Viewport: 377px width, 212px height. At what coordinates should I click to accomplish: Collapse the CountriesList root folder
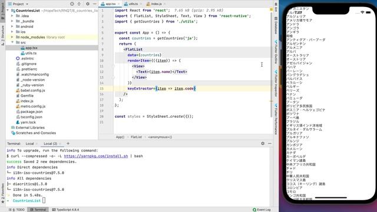click(x=8, y=11)
